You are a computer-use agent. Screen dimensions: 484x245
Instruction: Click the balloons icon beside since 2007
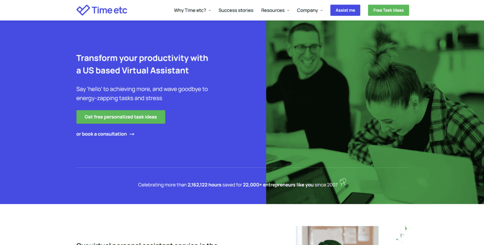(343, 182)
